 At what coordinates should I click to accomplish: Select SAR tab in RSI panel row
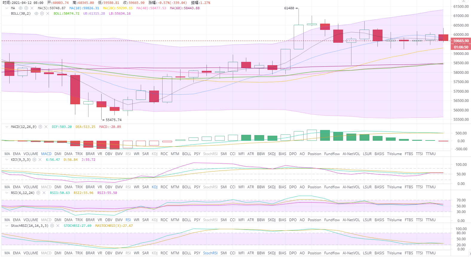click(x=146, y=220)
